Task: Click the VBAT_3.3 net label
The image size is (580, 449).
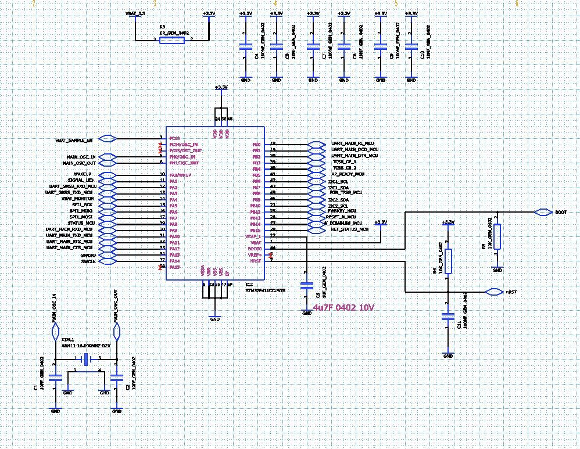Action: (x=135, y=13)
